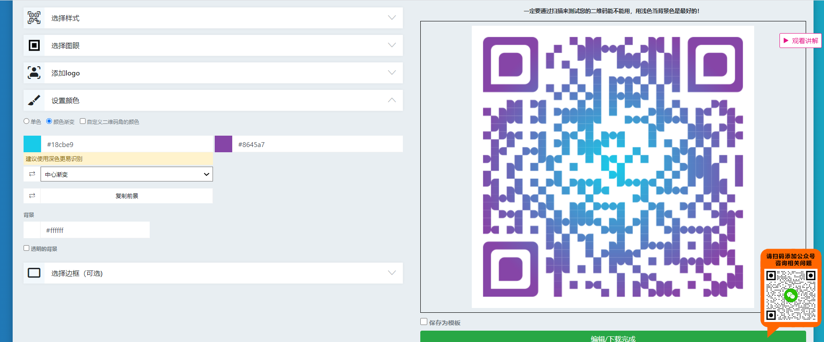This screenshot has width=824, height=342.
Task: Open the 中心渐变 gradient type dropdown
Action: pyautogui.click(x=127, y=174)
